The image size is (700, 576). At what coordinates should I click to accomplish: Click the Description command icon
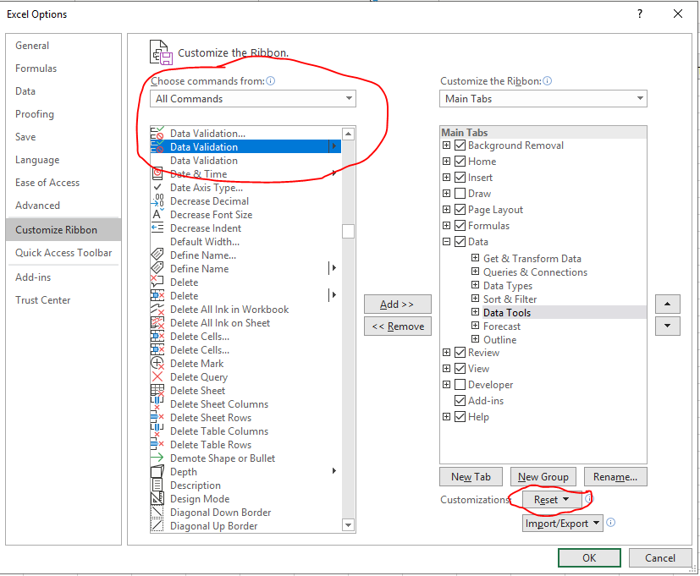[157, 485]
